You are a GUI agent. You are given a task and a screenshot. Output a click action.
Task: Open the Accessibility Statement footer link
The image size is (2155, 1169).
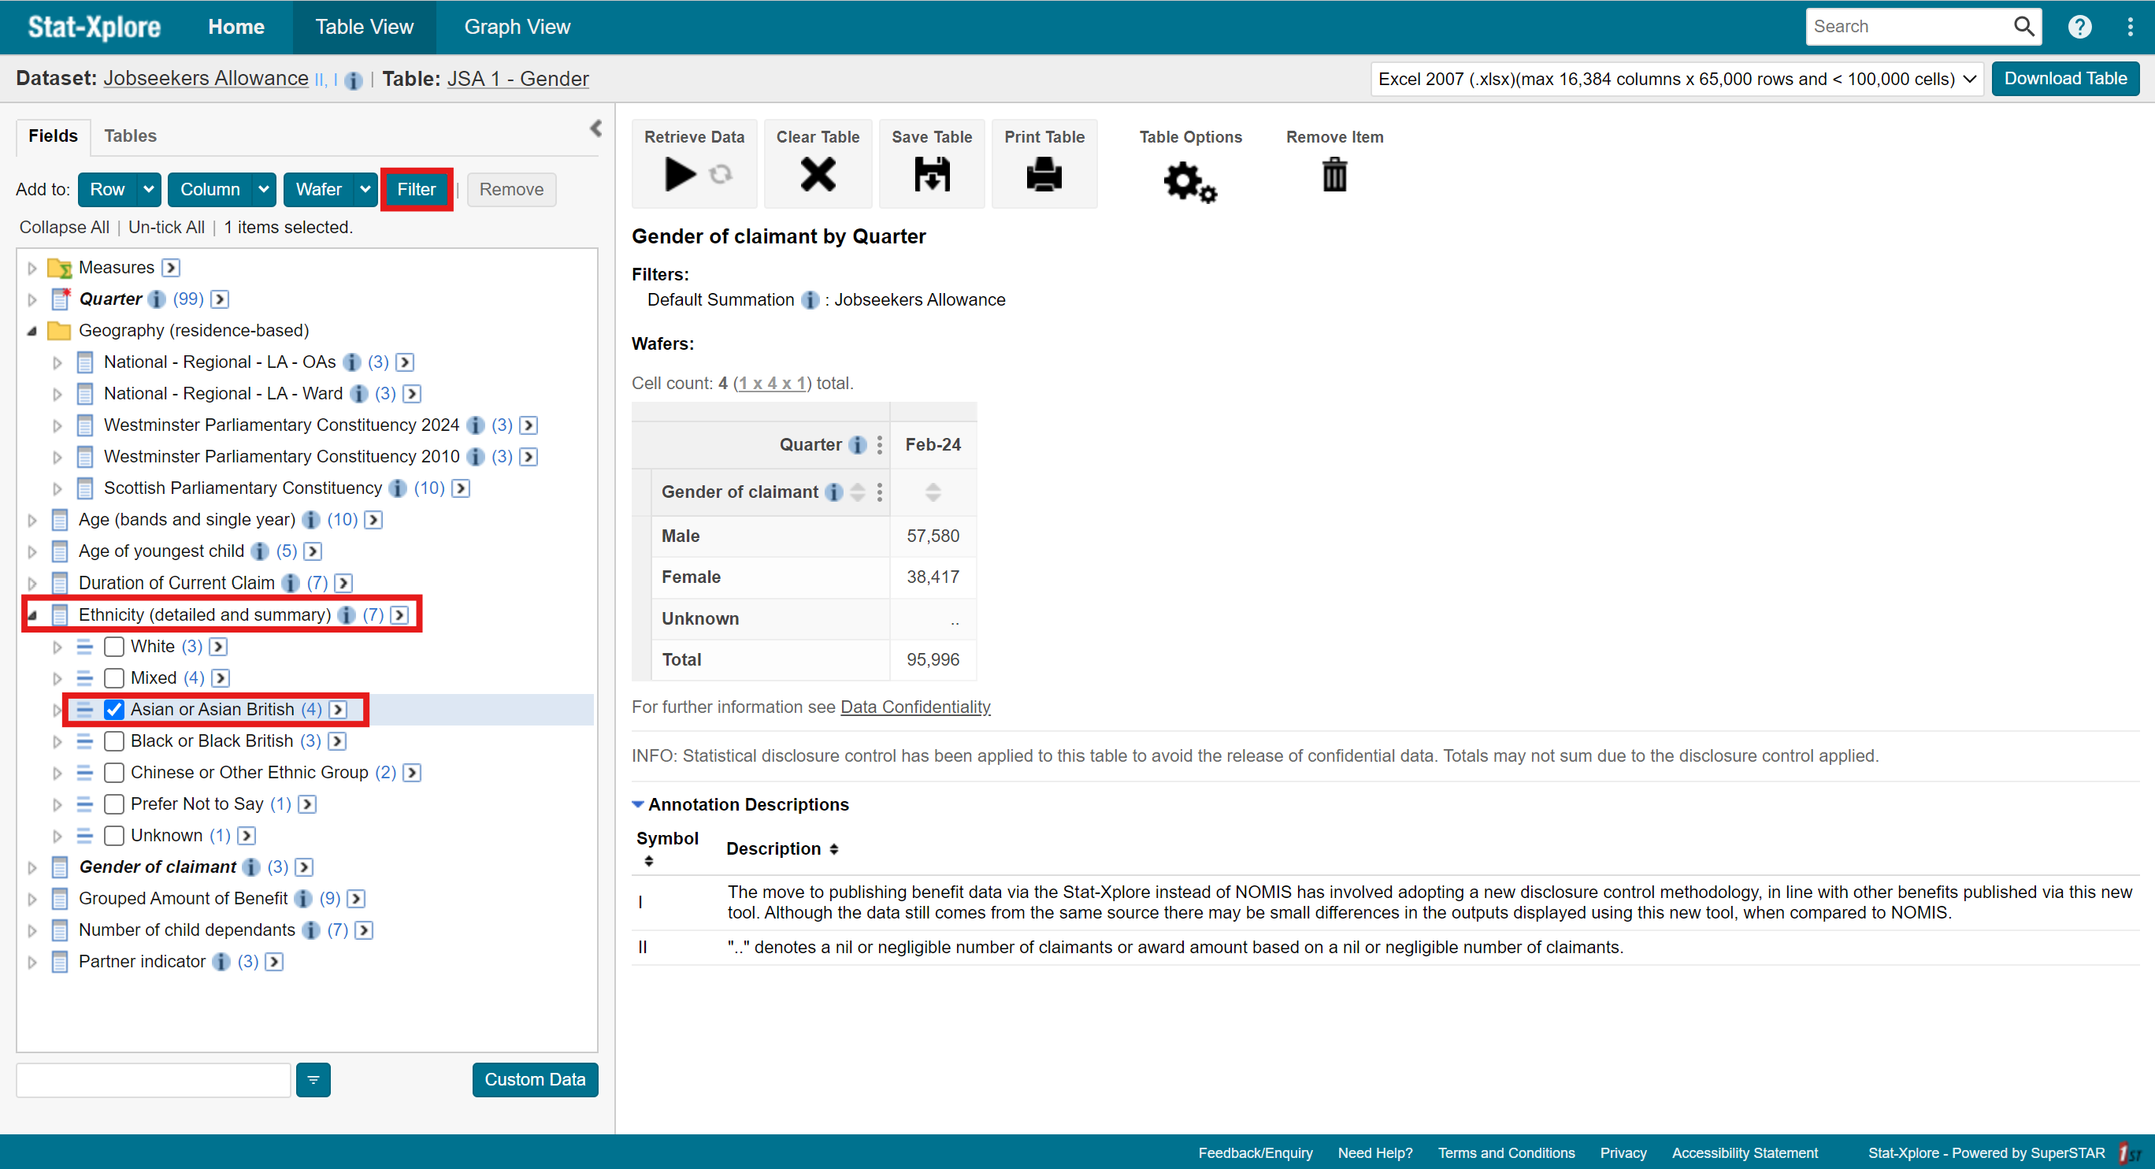point(1745,1152)
